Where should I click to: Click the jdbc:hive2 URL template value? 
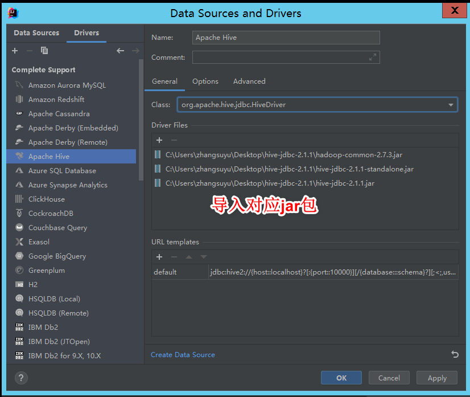[x=333, y=272]
